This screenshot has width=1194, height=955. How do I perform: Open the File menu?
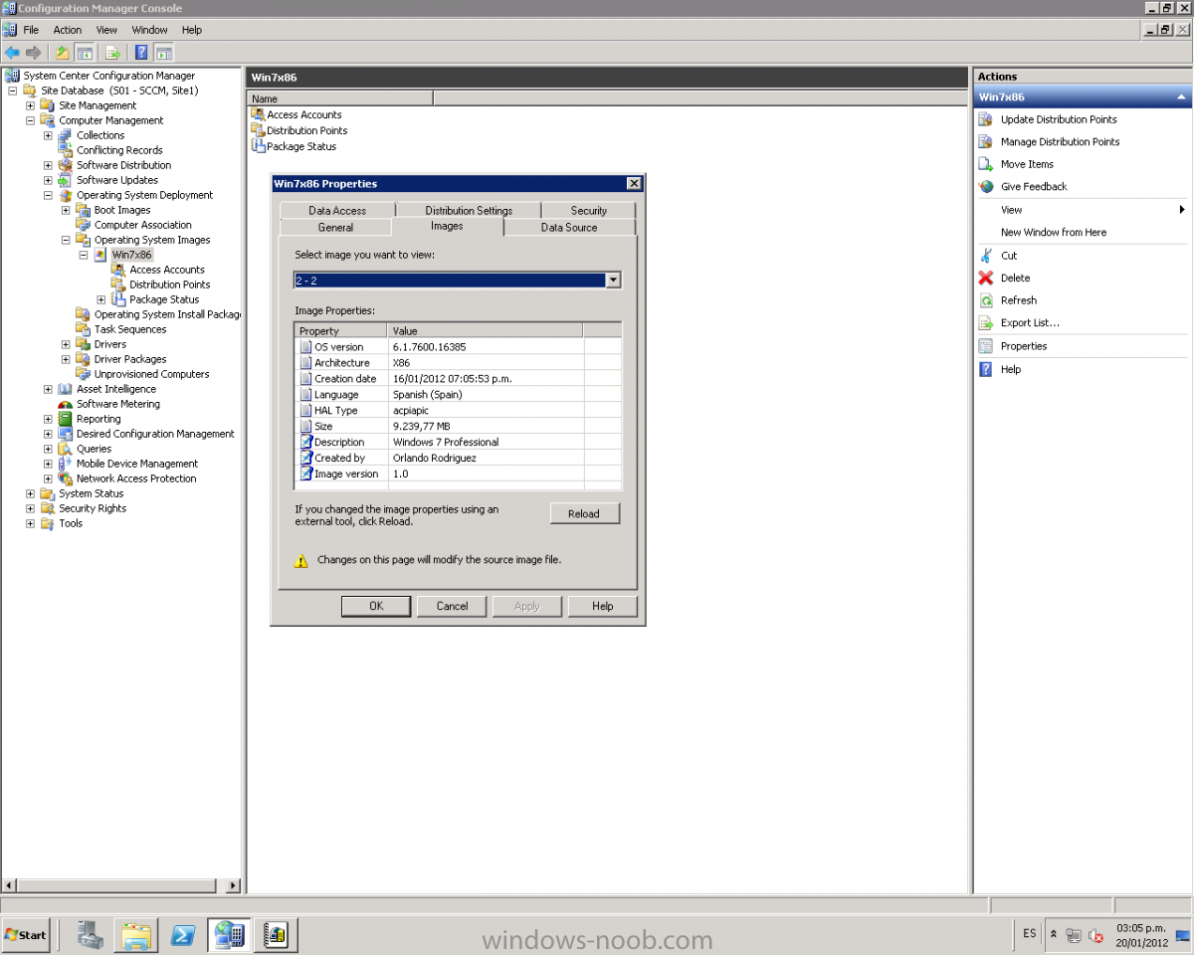[x=31, y=30]
